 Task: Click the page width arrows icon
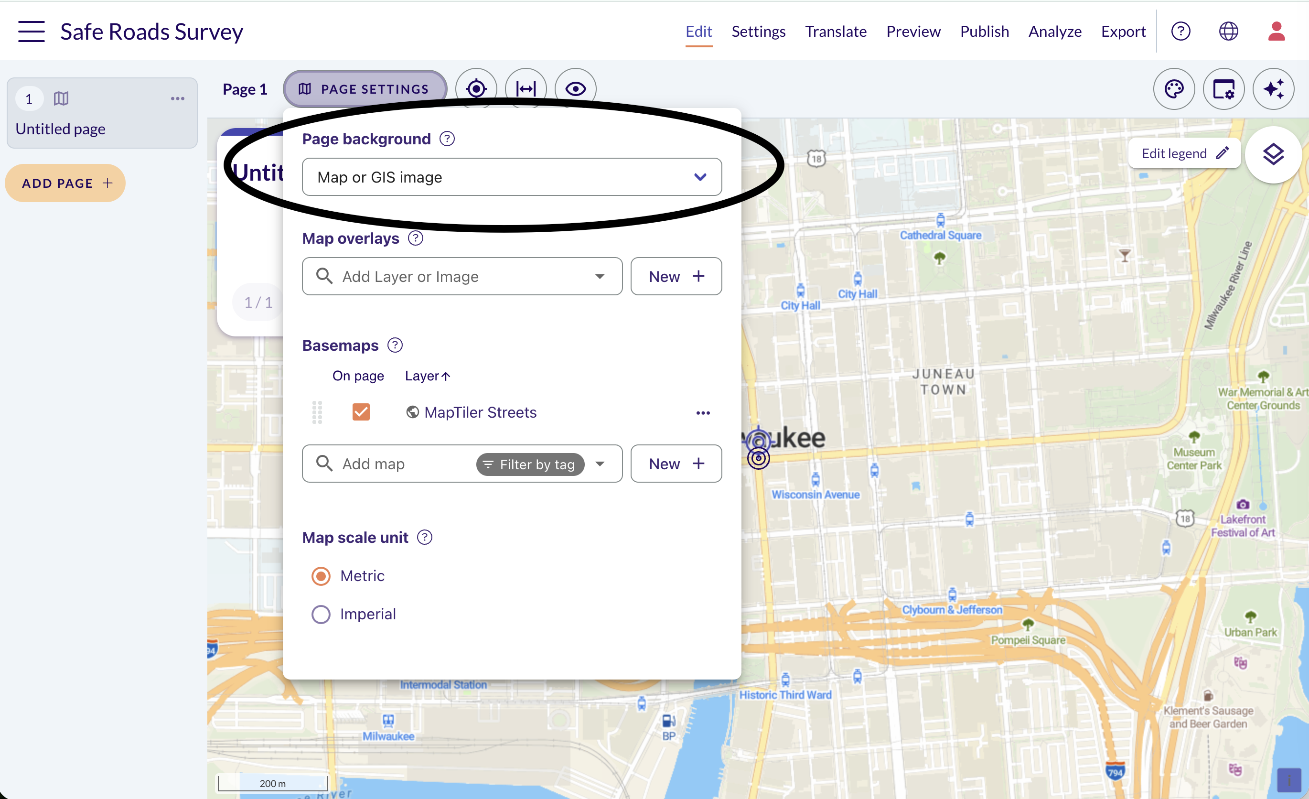click(526, 89)
